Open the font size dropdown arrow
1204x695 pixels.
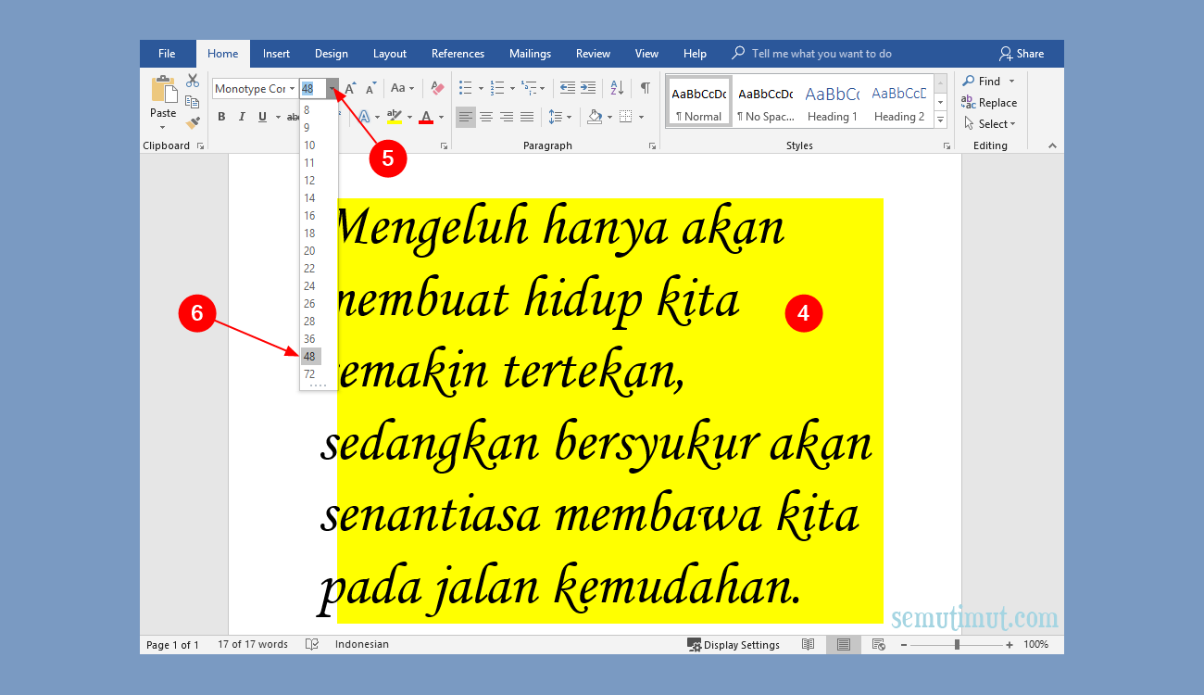(332, 89)
